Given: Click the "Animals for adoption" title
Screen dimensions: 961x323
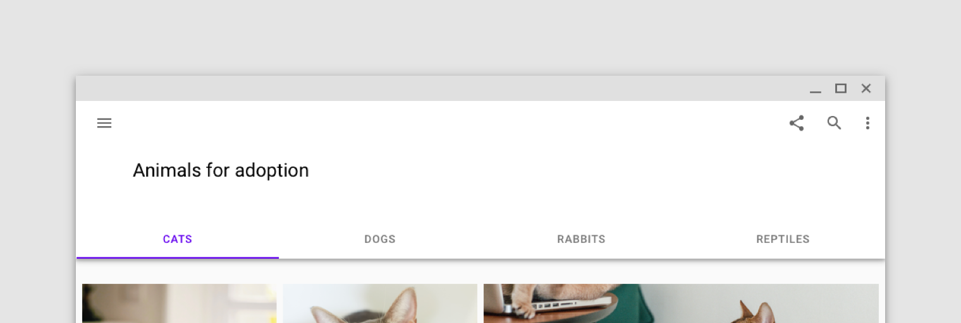Looking at the screenshot, I should pos(221,170).
